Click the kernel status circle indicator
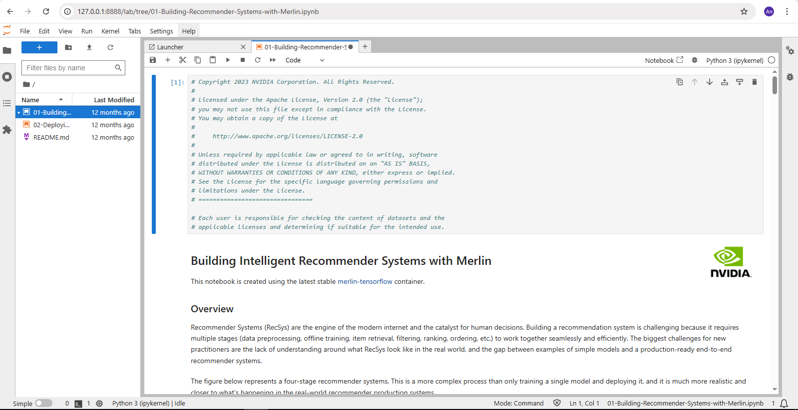798x410 pixels. click(x=772, y=60)
